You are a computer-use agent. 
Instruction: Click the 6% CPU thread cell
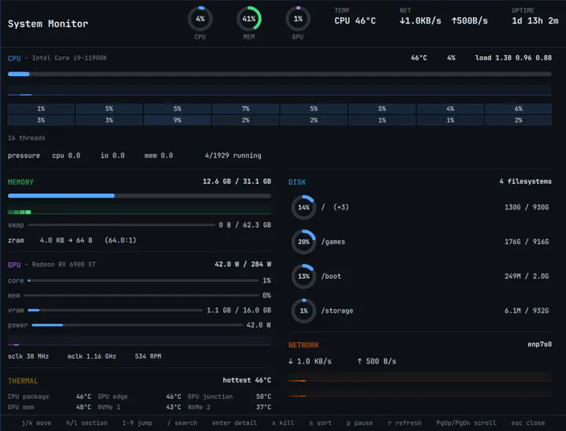[518, 108]
